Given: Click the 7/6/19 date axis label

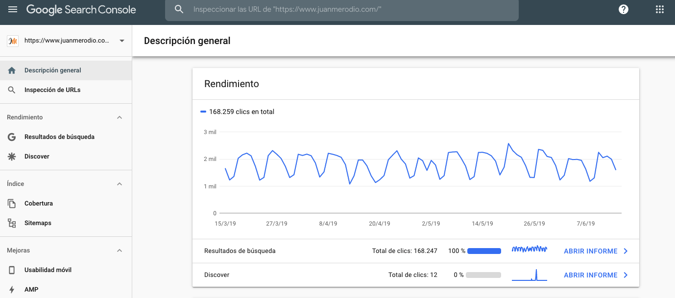Looking at the screenshot, I should pyautogui.click(x=586, y=224).
